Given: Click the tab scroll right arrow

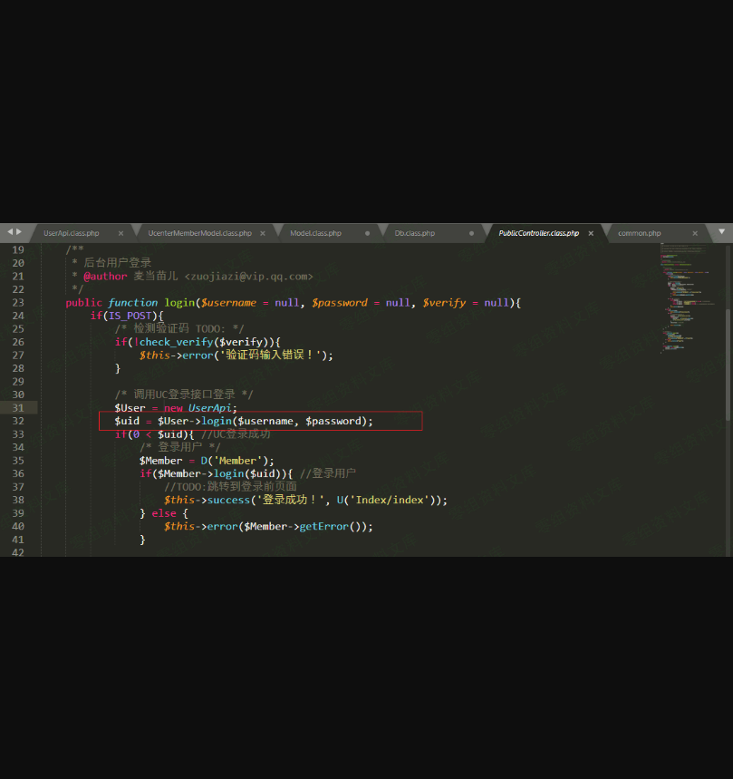Looking at the screenshot, I should pos(18,232).
